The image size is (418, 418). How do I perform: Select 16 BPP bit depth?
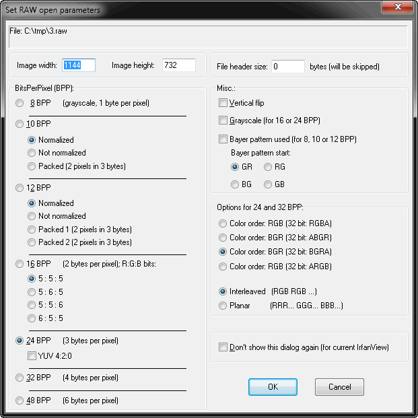pyautogui.click(x=20, y=265)
